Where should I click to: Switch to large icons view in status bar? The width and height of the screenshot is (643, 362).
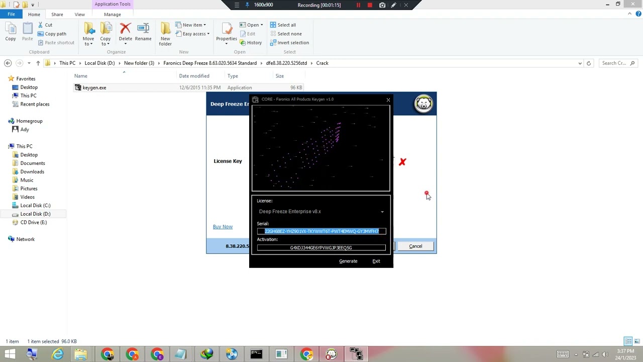pyautogui.click(x=636, y=341)
